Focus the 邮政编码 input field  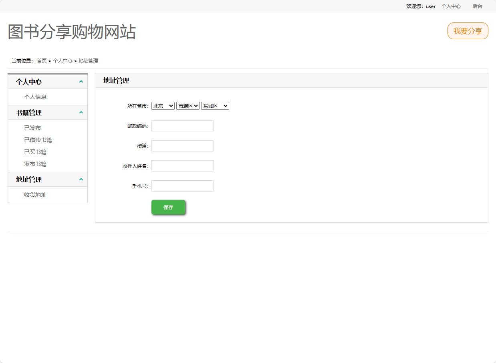pos(182,125)
